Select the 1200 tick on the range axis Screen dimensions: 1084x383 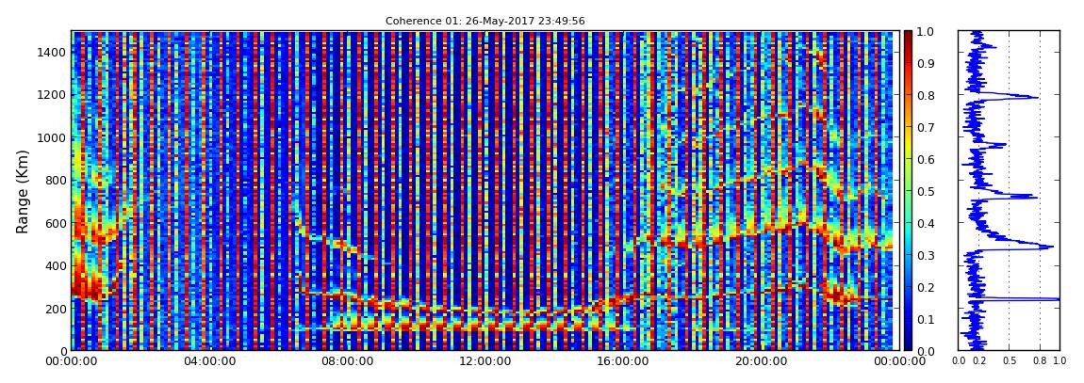coord(51,95)
